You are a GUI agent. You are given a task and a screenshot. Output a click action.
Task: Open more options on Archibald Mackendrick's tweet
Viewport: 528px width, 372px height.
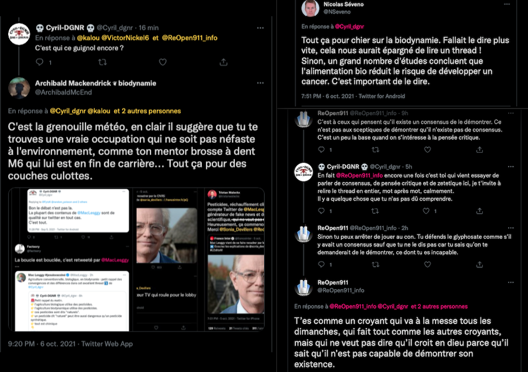[260, 83]
